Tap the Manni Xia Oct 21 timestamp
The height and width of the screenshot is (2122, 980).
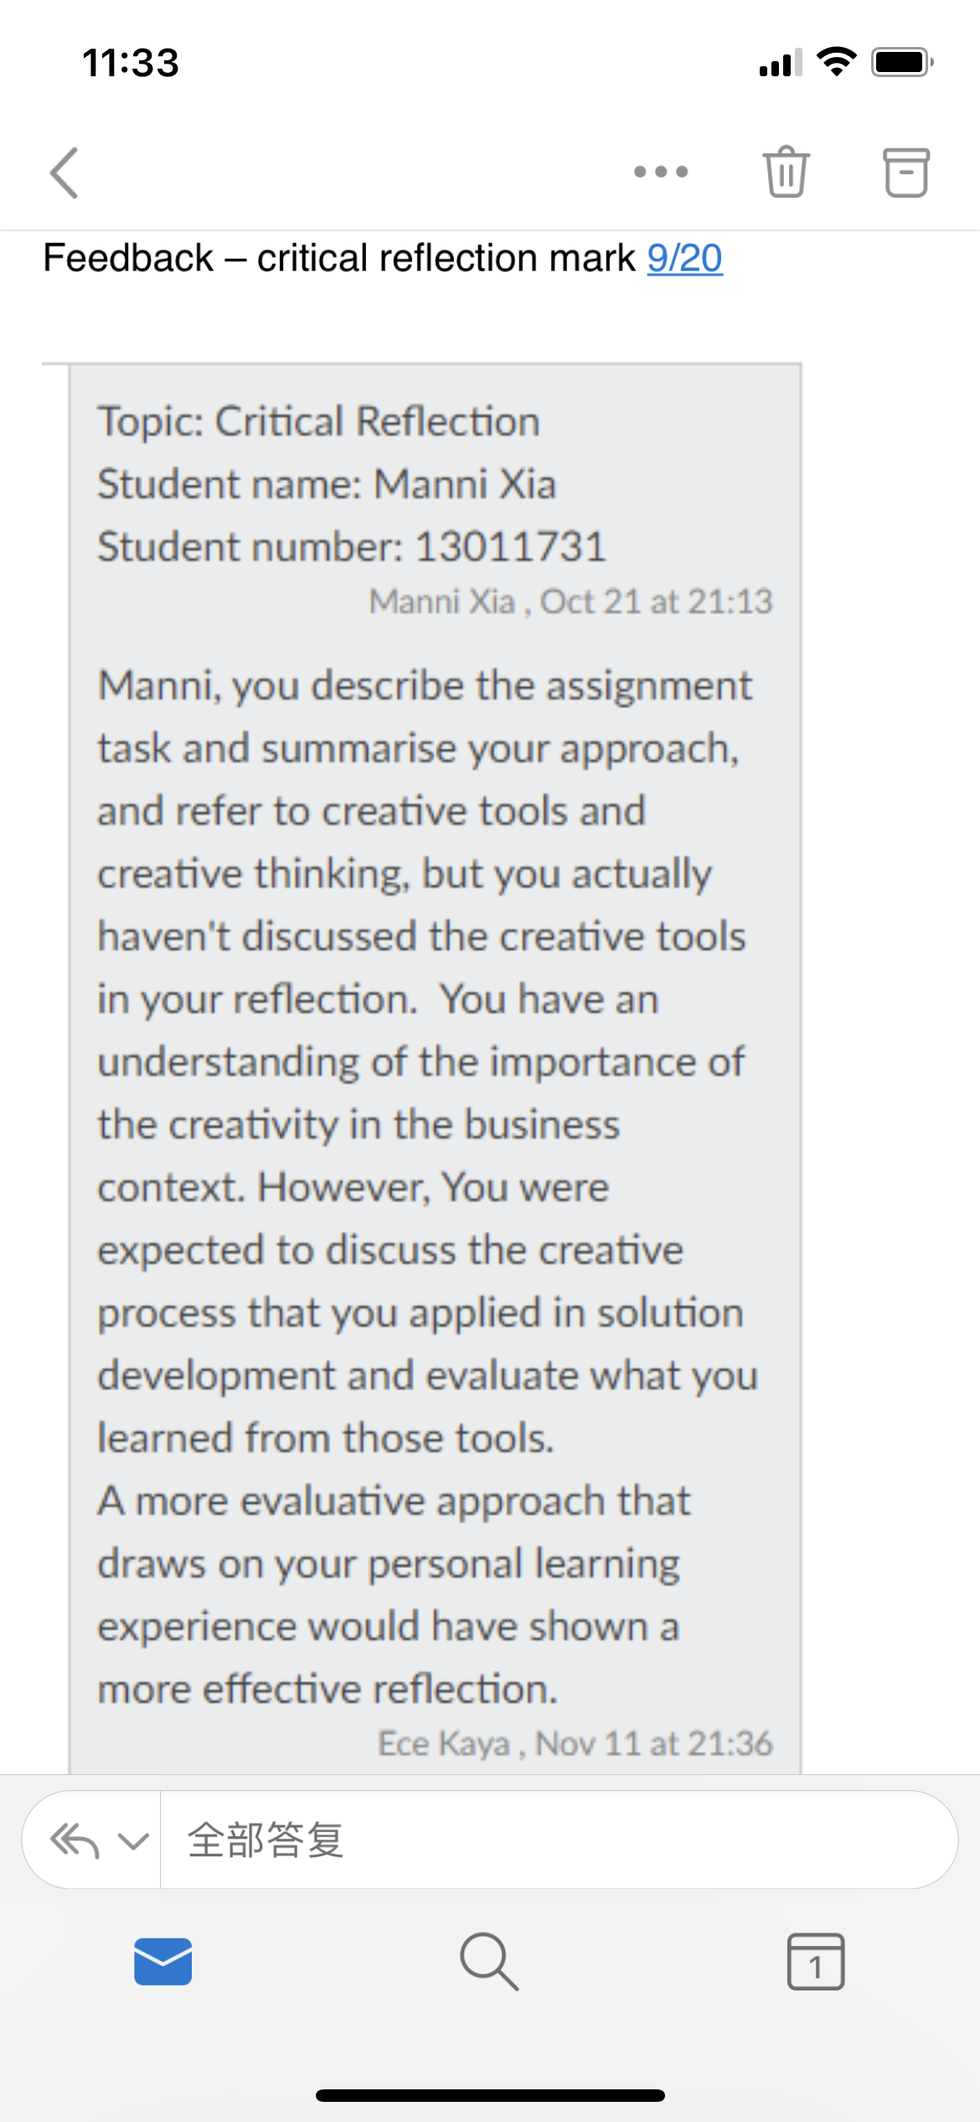[570, 602]
